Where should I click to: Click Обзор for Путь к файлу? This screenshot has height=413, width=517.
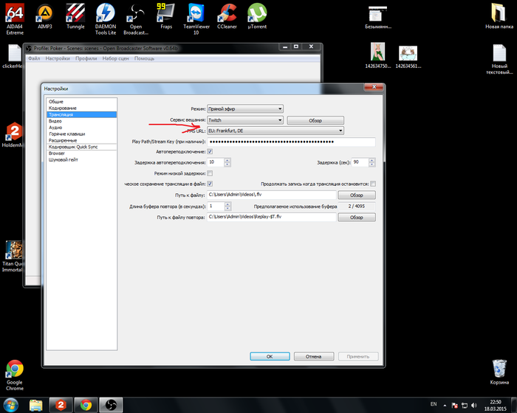coord(357,195)
